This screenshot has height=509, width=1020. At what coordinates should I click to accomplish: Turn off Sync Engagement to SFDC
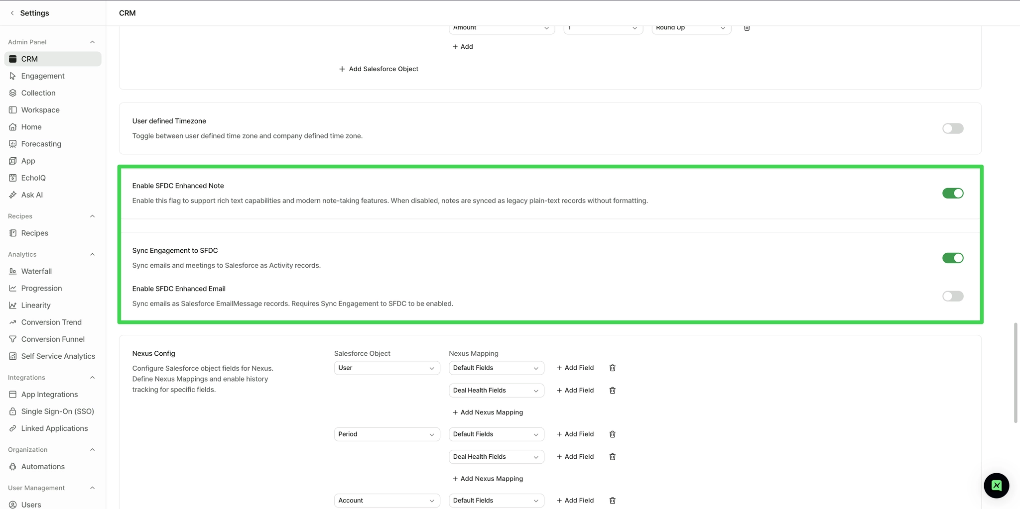pyautogui.click(x=953, y=258)
